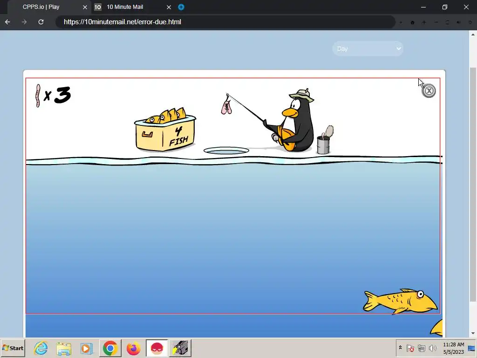This screenshot has width=477, height=358.
Task: Click the yellow 4 FISH crate
Action: coord(165,130)
